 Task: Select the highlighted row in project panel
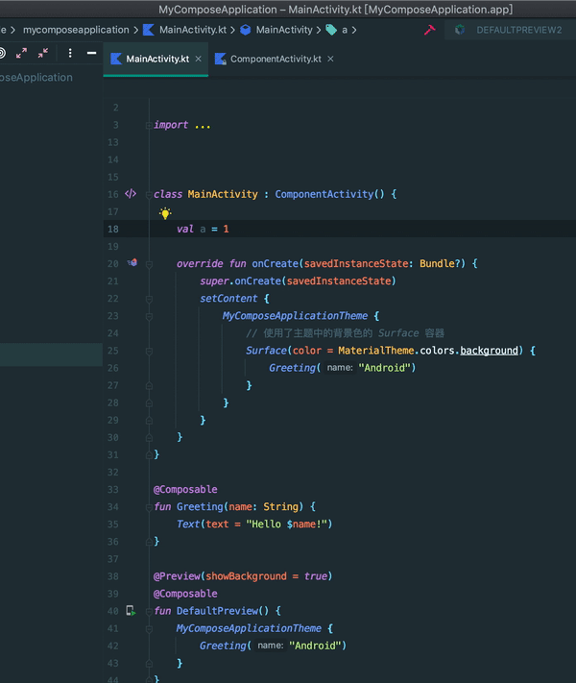(51, 354)
